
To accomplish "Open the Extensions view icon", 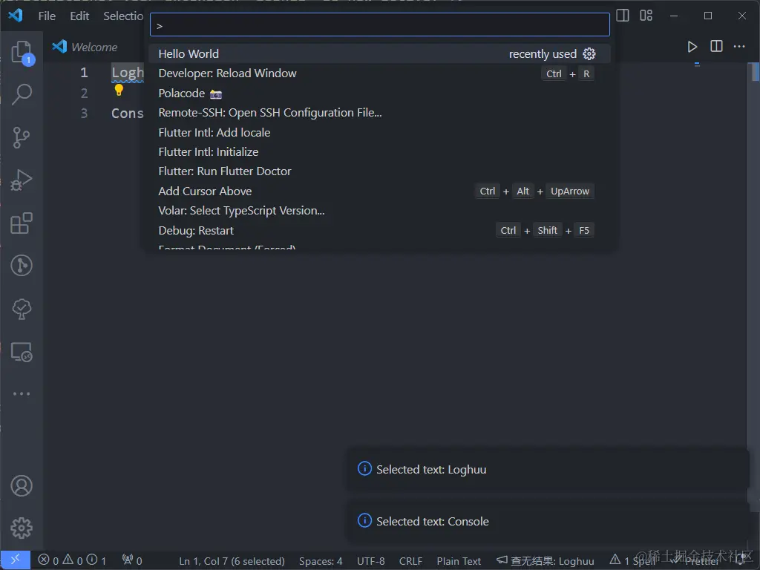I will [22, 223].
